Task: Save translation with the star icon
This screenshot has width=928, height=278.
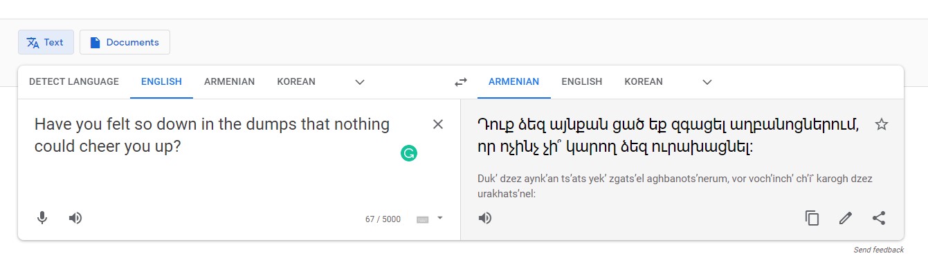Action: point(881,124)
